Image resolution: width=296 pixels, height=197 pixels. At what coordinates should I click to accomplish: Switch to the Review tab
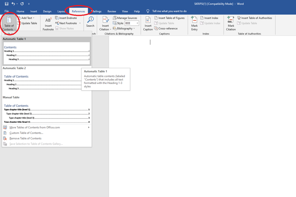pyautogui.click(x=112, y=11)
